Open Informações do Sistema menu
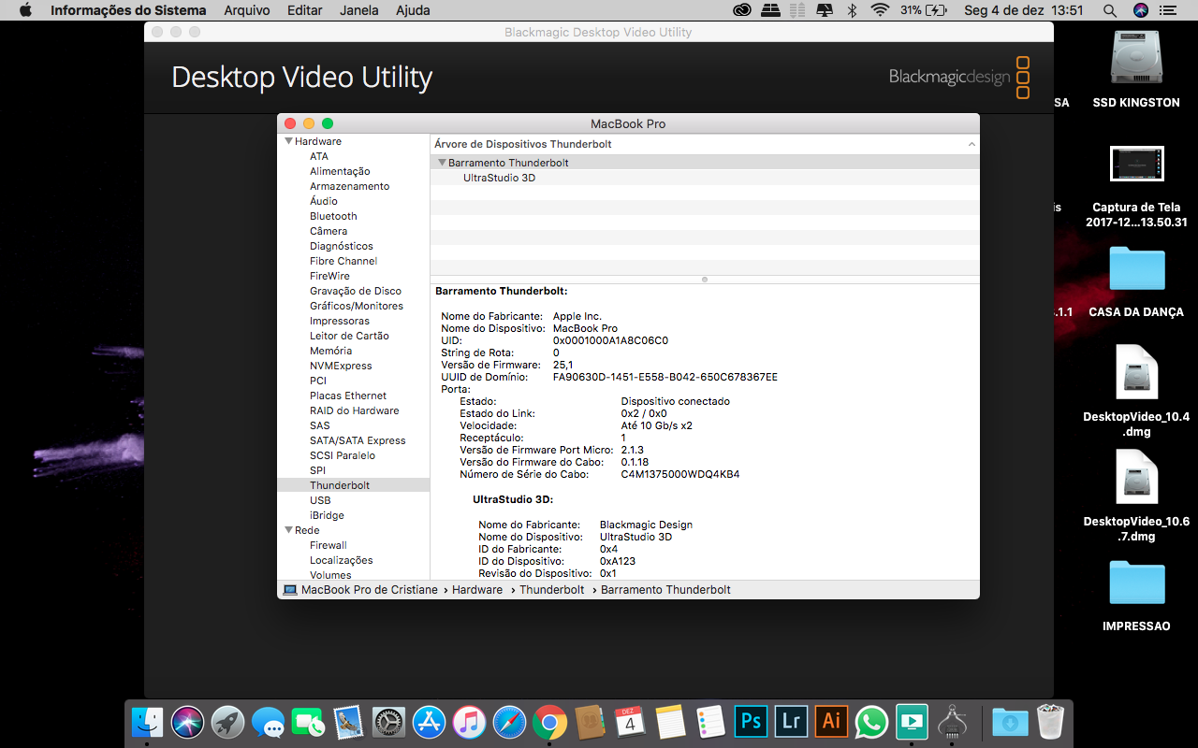The height and width of the screenshot is (748, 1198). 128,10
